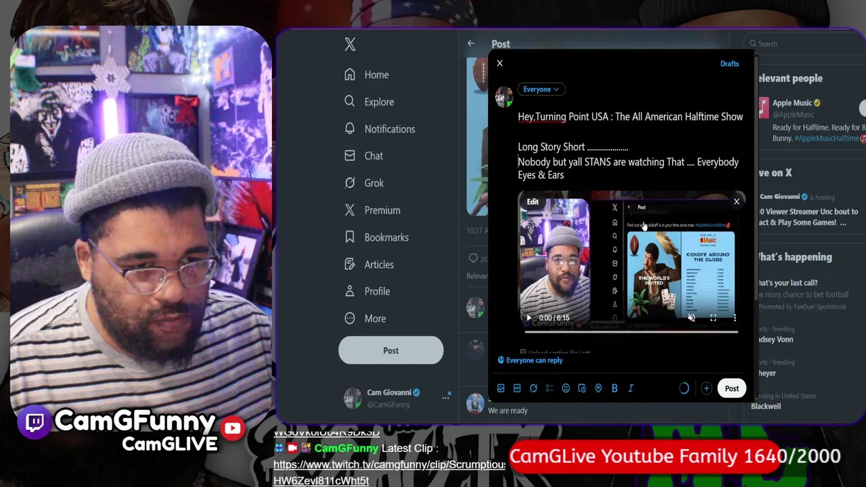
Task: Click the gray sidebar Post button
Action: [391, 350]
